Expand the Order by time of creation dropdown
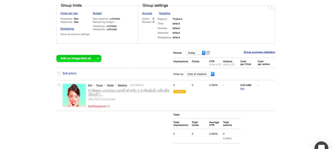333x149 pixels. [200, 74]
